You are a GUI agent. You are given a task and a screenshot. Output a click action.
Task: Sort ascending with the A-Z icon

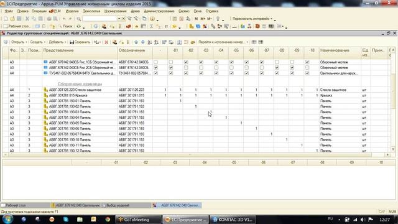150,42
